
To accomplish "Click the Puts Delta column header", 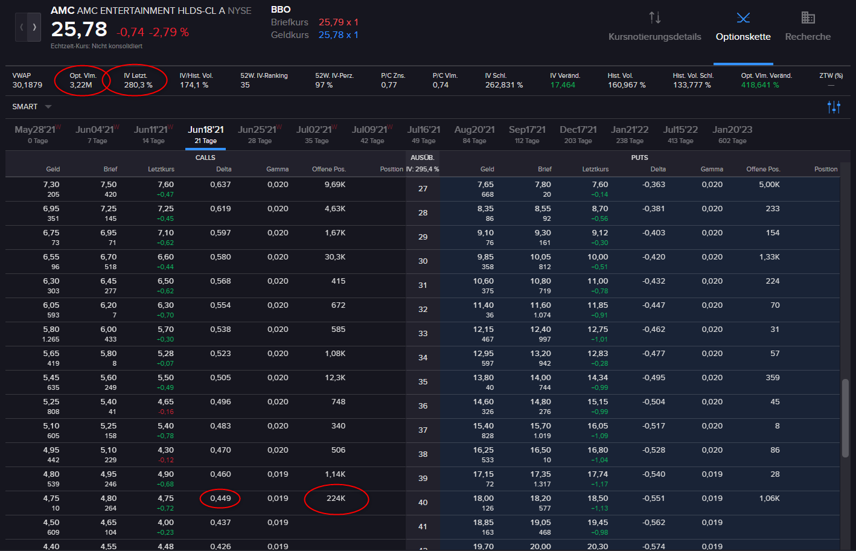I will tap(658, 169).
